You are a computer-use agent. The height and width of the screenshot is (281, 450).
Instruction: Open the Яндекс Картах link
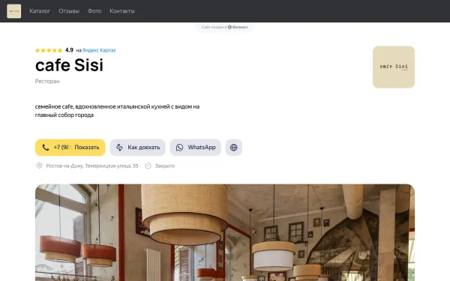[x=99, y=50]
